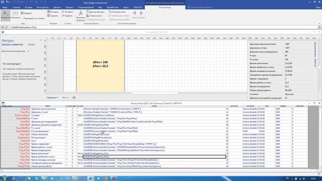Save the document with the floppy disk icon
The width and height of the screenshot is (322, 181).
coord(3,2)
